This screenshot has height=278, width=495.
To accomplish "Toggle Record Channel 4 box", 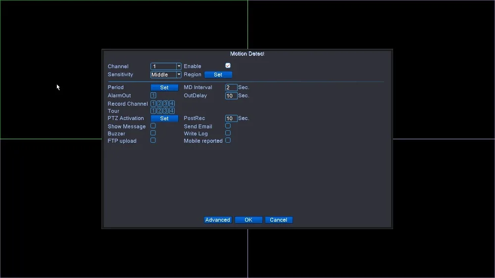I will 172,103.
